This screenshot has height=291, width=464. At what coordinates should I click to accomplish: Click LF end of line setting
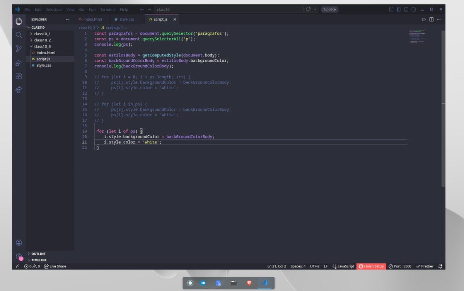326,266
